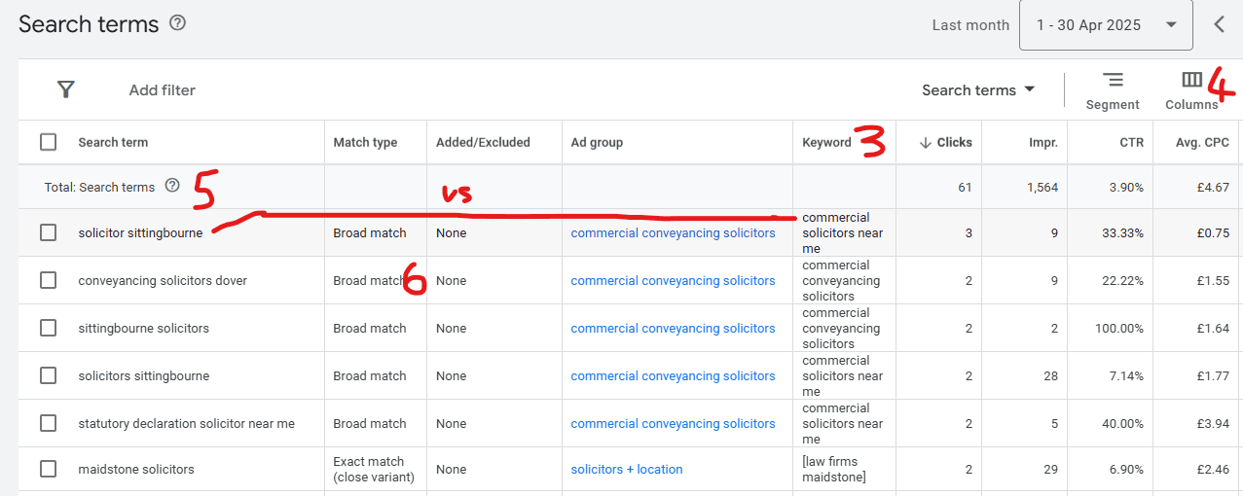The width and height of the screenshot is (1243, 496).
Task: Click the statutory declaration solicitor near me text
Action: pos(186,423)
